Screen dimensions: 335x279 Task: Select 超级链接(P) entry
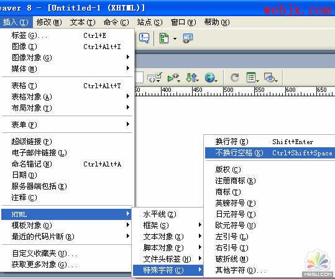(x=67, y=142)
